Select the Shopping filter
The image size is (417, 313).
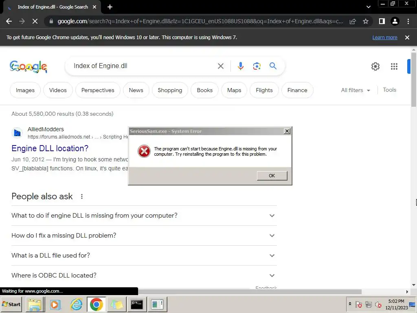point(170,90)
